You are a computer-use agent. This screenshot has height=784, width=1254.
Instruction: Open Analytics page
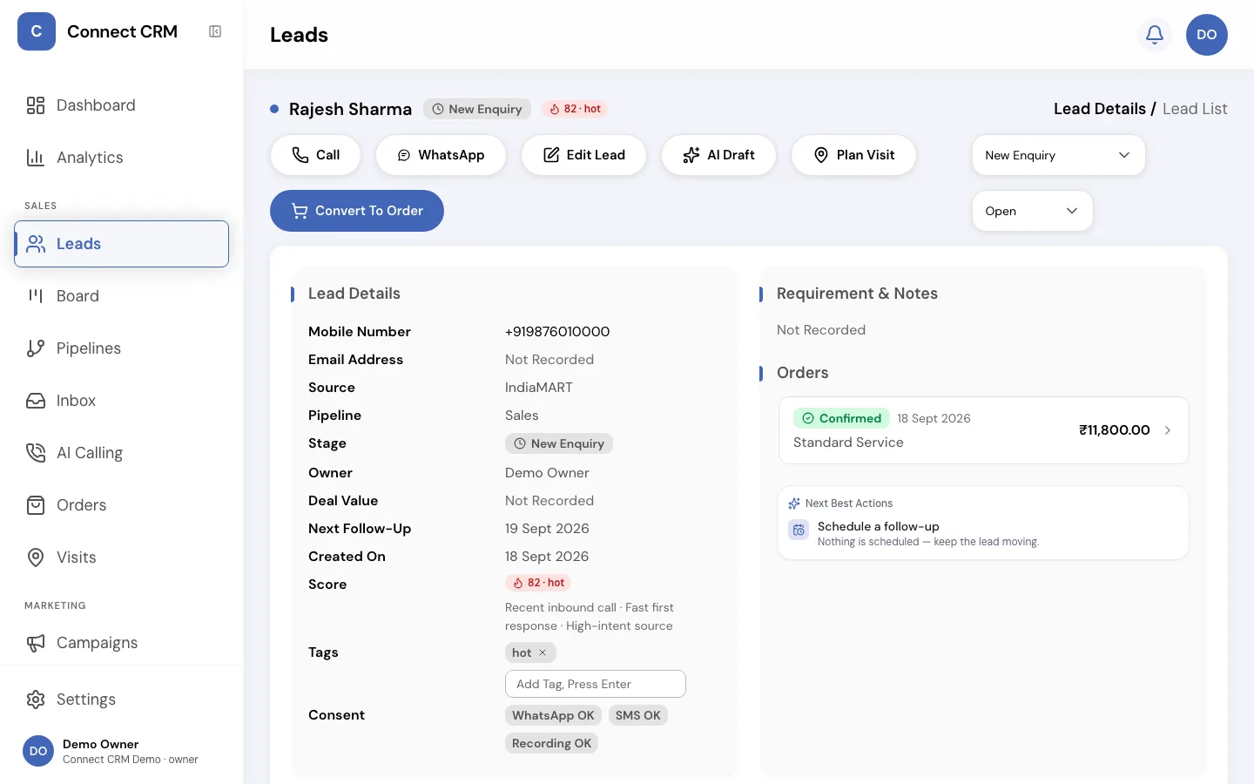121,158
